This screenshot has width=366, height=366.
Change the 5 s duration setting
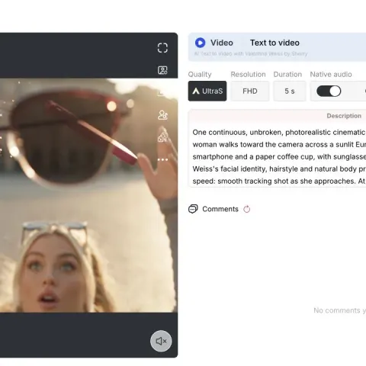coord(290,91)
